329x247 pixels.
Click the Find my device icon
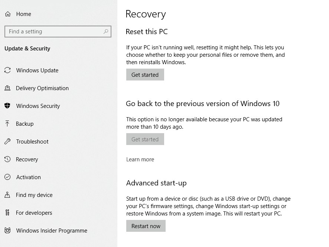[x=7, y=195]
